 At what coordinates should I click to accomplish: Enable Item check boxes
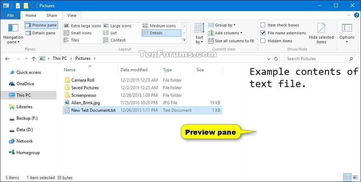coord(263,25)
